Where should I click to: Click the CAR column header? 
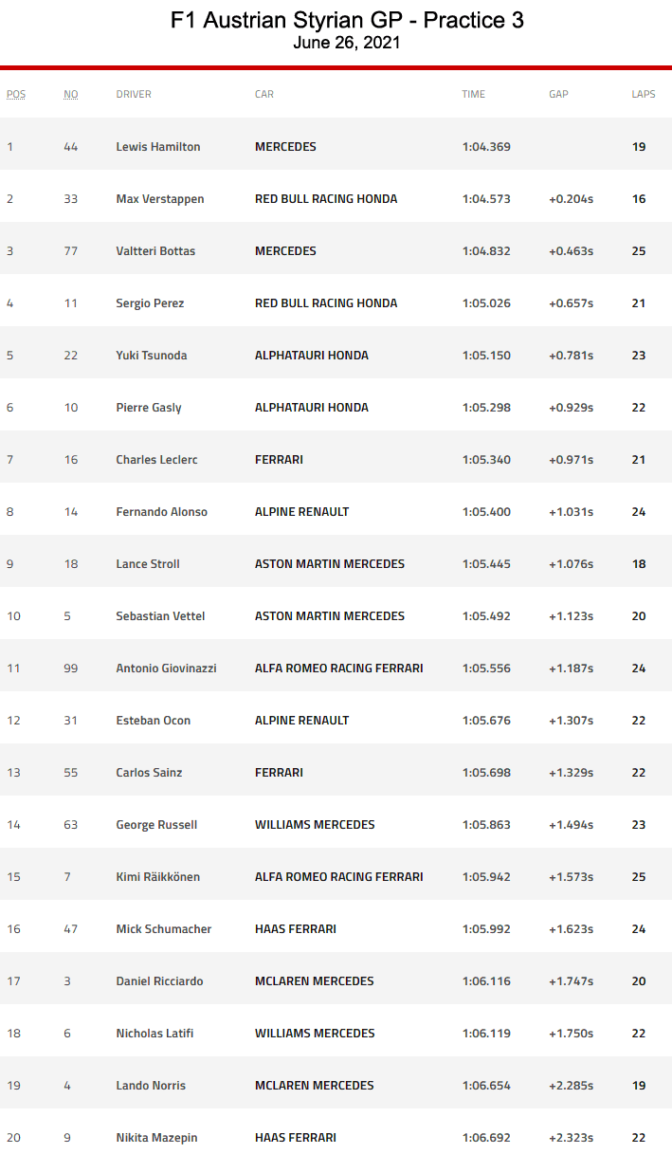click(x=264, y=94)
